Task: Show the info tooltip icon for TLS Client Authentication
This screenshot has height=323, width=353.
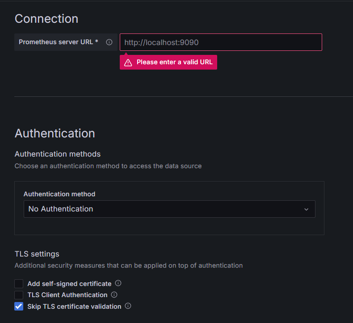Action: [114, 295]
